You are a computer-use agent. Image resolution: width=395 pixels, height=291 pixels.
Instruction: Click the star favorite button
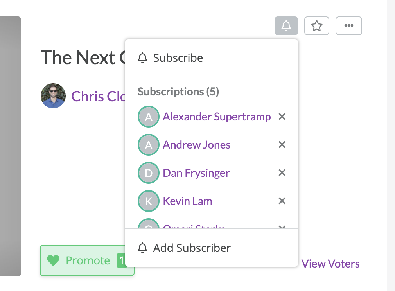coord(317,26)
